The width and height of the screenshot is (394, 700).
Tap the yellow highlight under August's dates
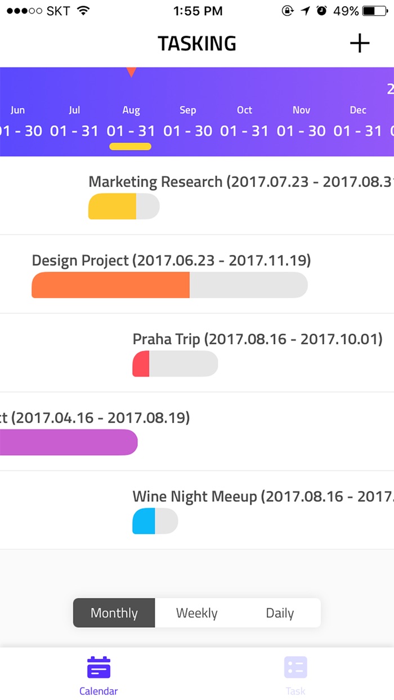131,146
